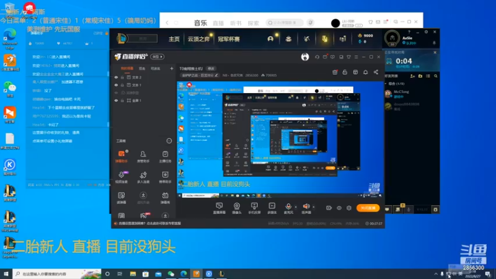Toggle visibility of 全屏 1 layer
This screenshot has height=279, width=496.
coord(116,100)
